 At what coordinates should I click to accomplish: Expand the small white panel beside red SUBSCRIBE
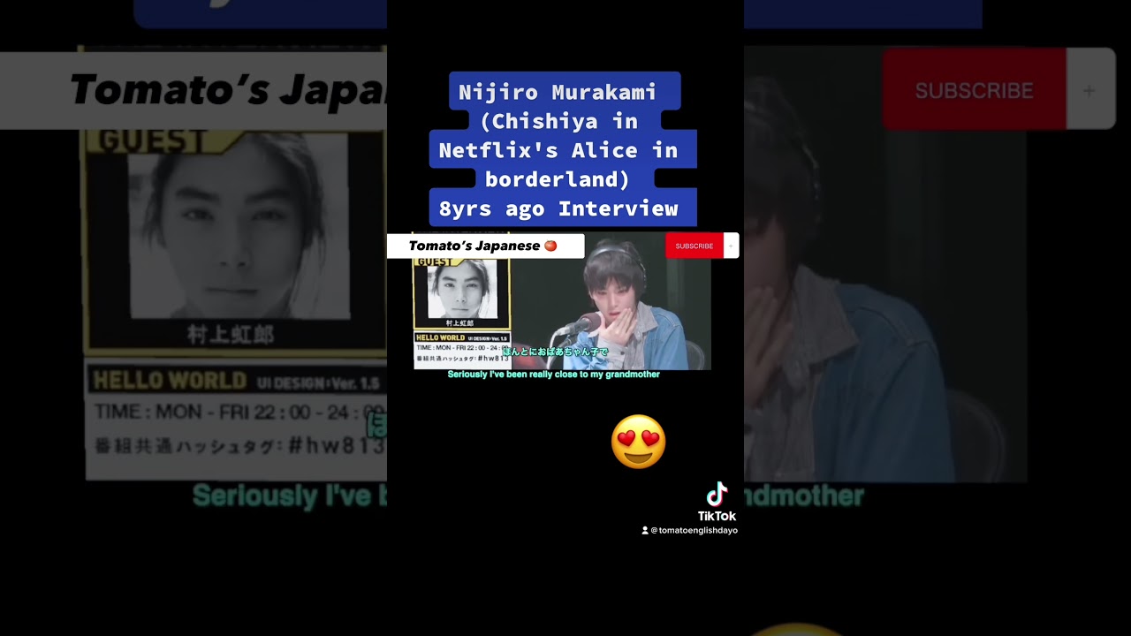730,246
